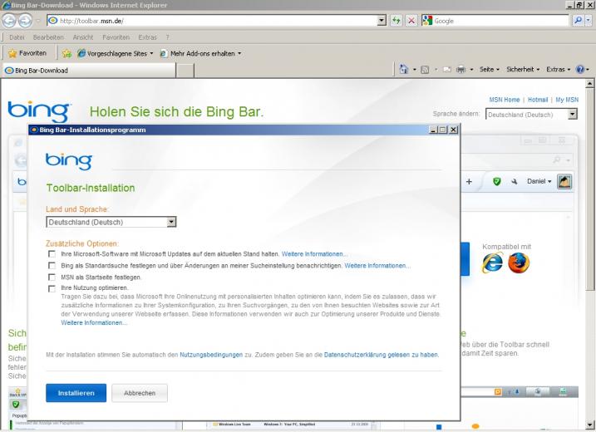596x432 pixels.
Task: Open the Extras menu in menu bar
Action: 147,37
